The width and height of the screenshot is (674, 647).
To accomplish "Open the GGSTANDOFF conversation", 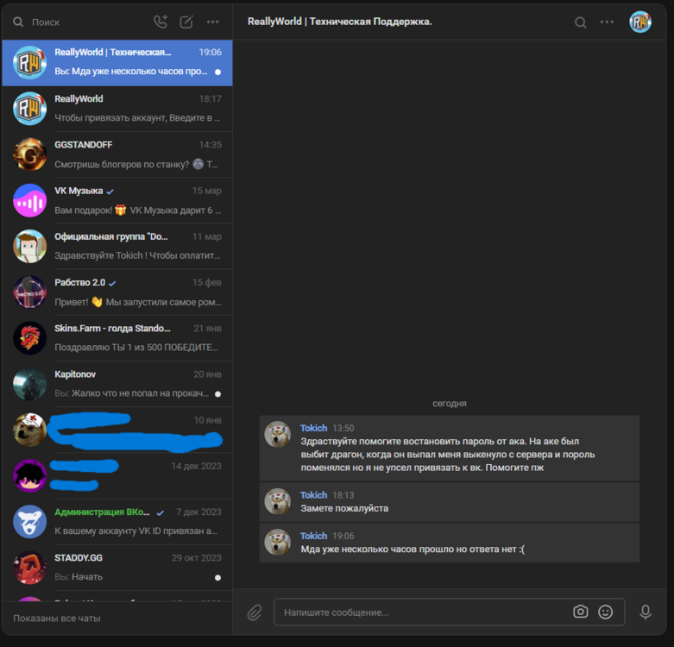I will [x=117, y=154].
